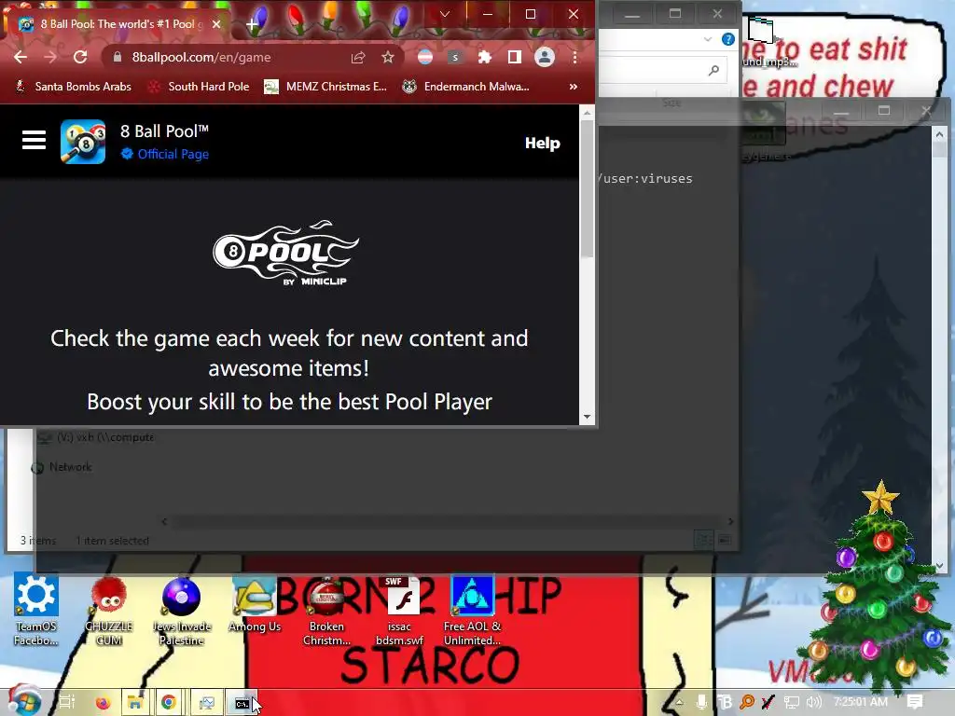Open Chrome three-dot menu
The image size is (955, 716).
[574, 57]
